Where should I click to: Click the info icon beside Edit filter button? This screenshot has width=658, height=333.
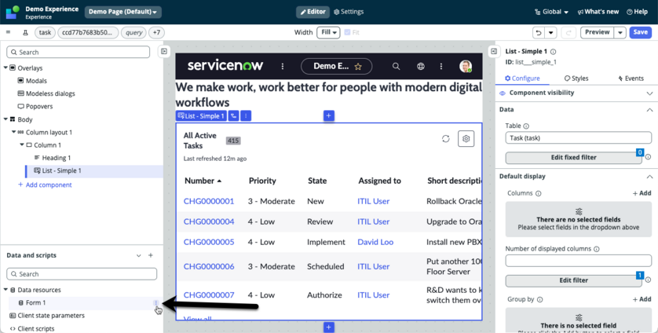(x=648, y=280)
